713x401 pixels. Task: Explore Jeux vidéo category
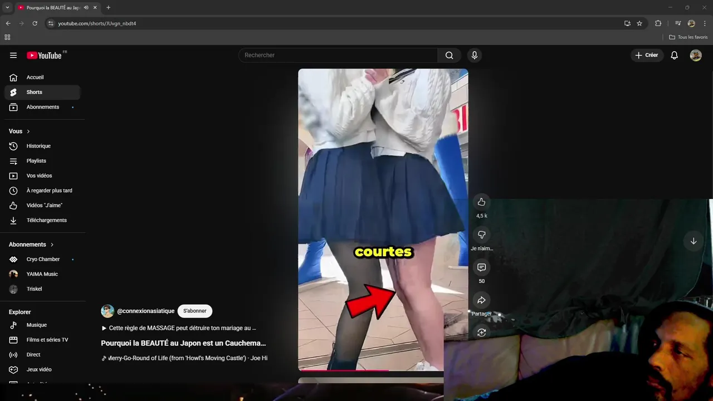tap(42, 369)
